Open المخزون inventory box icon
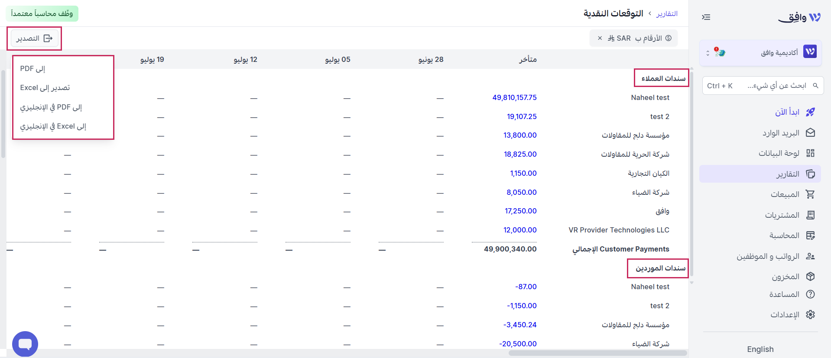The height and width of the screenshot is (358, 831). pos(810,277)
